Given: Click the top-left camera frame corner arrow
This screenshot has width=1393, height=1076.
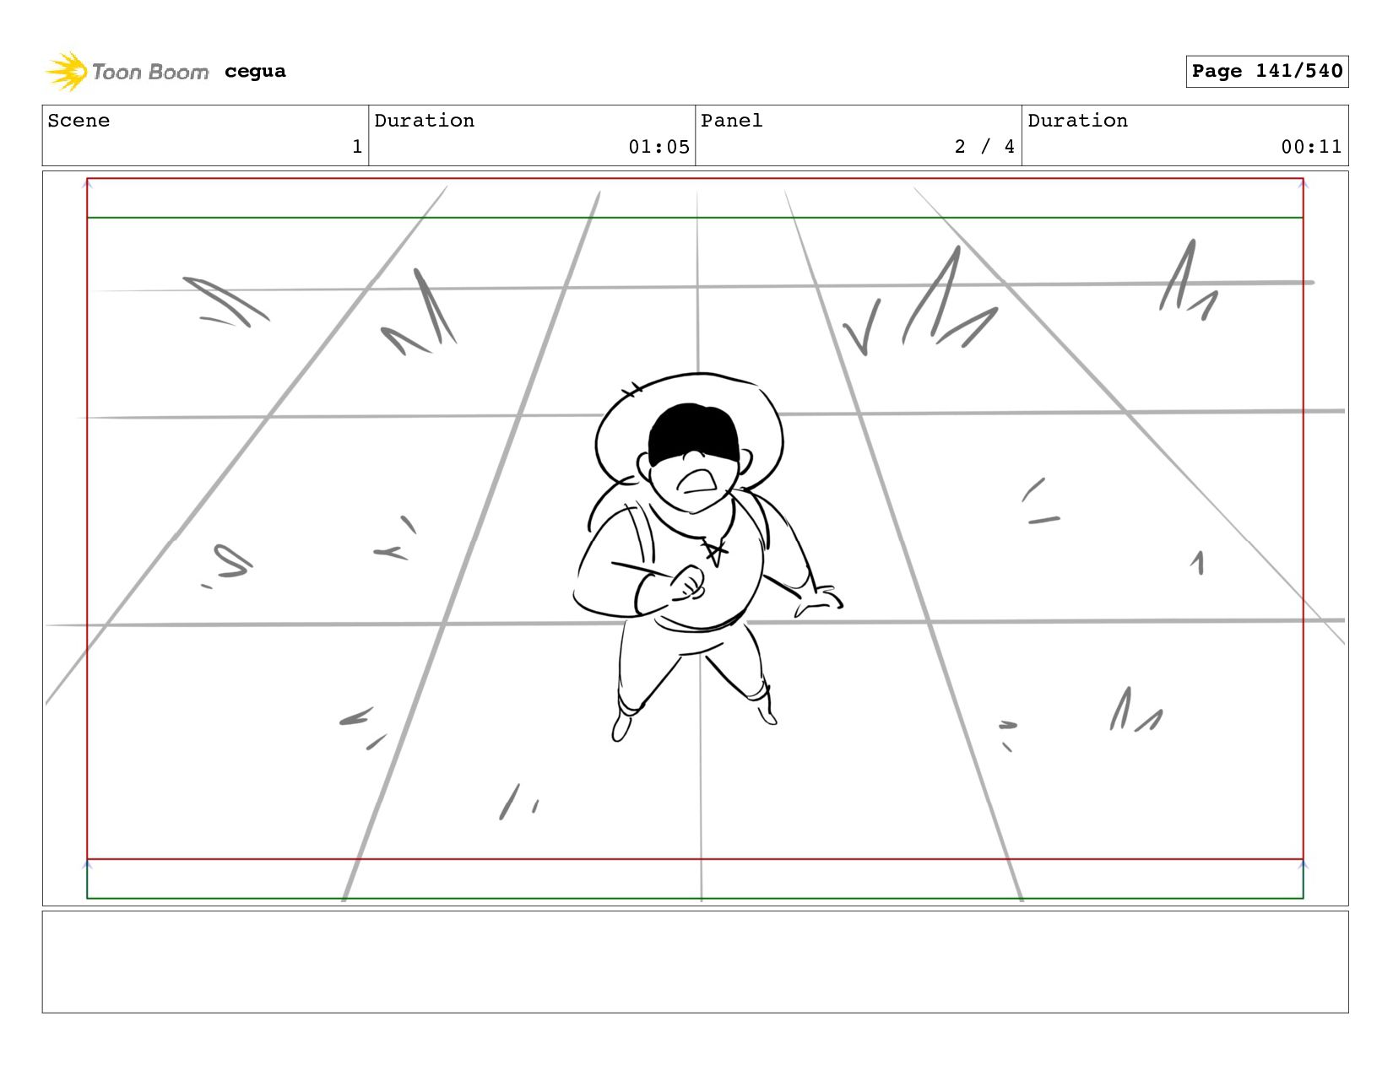Looking at the screenshot, I should pyautogui.click(x=87, y=183).
